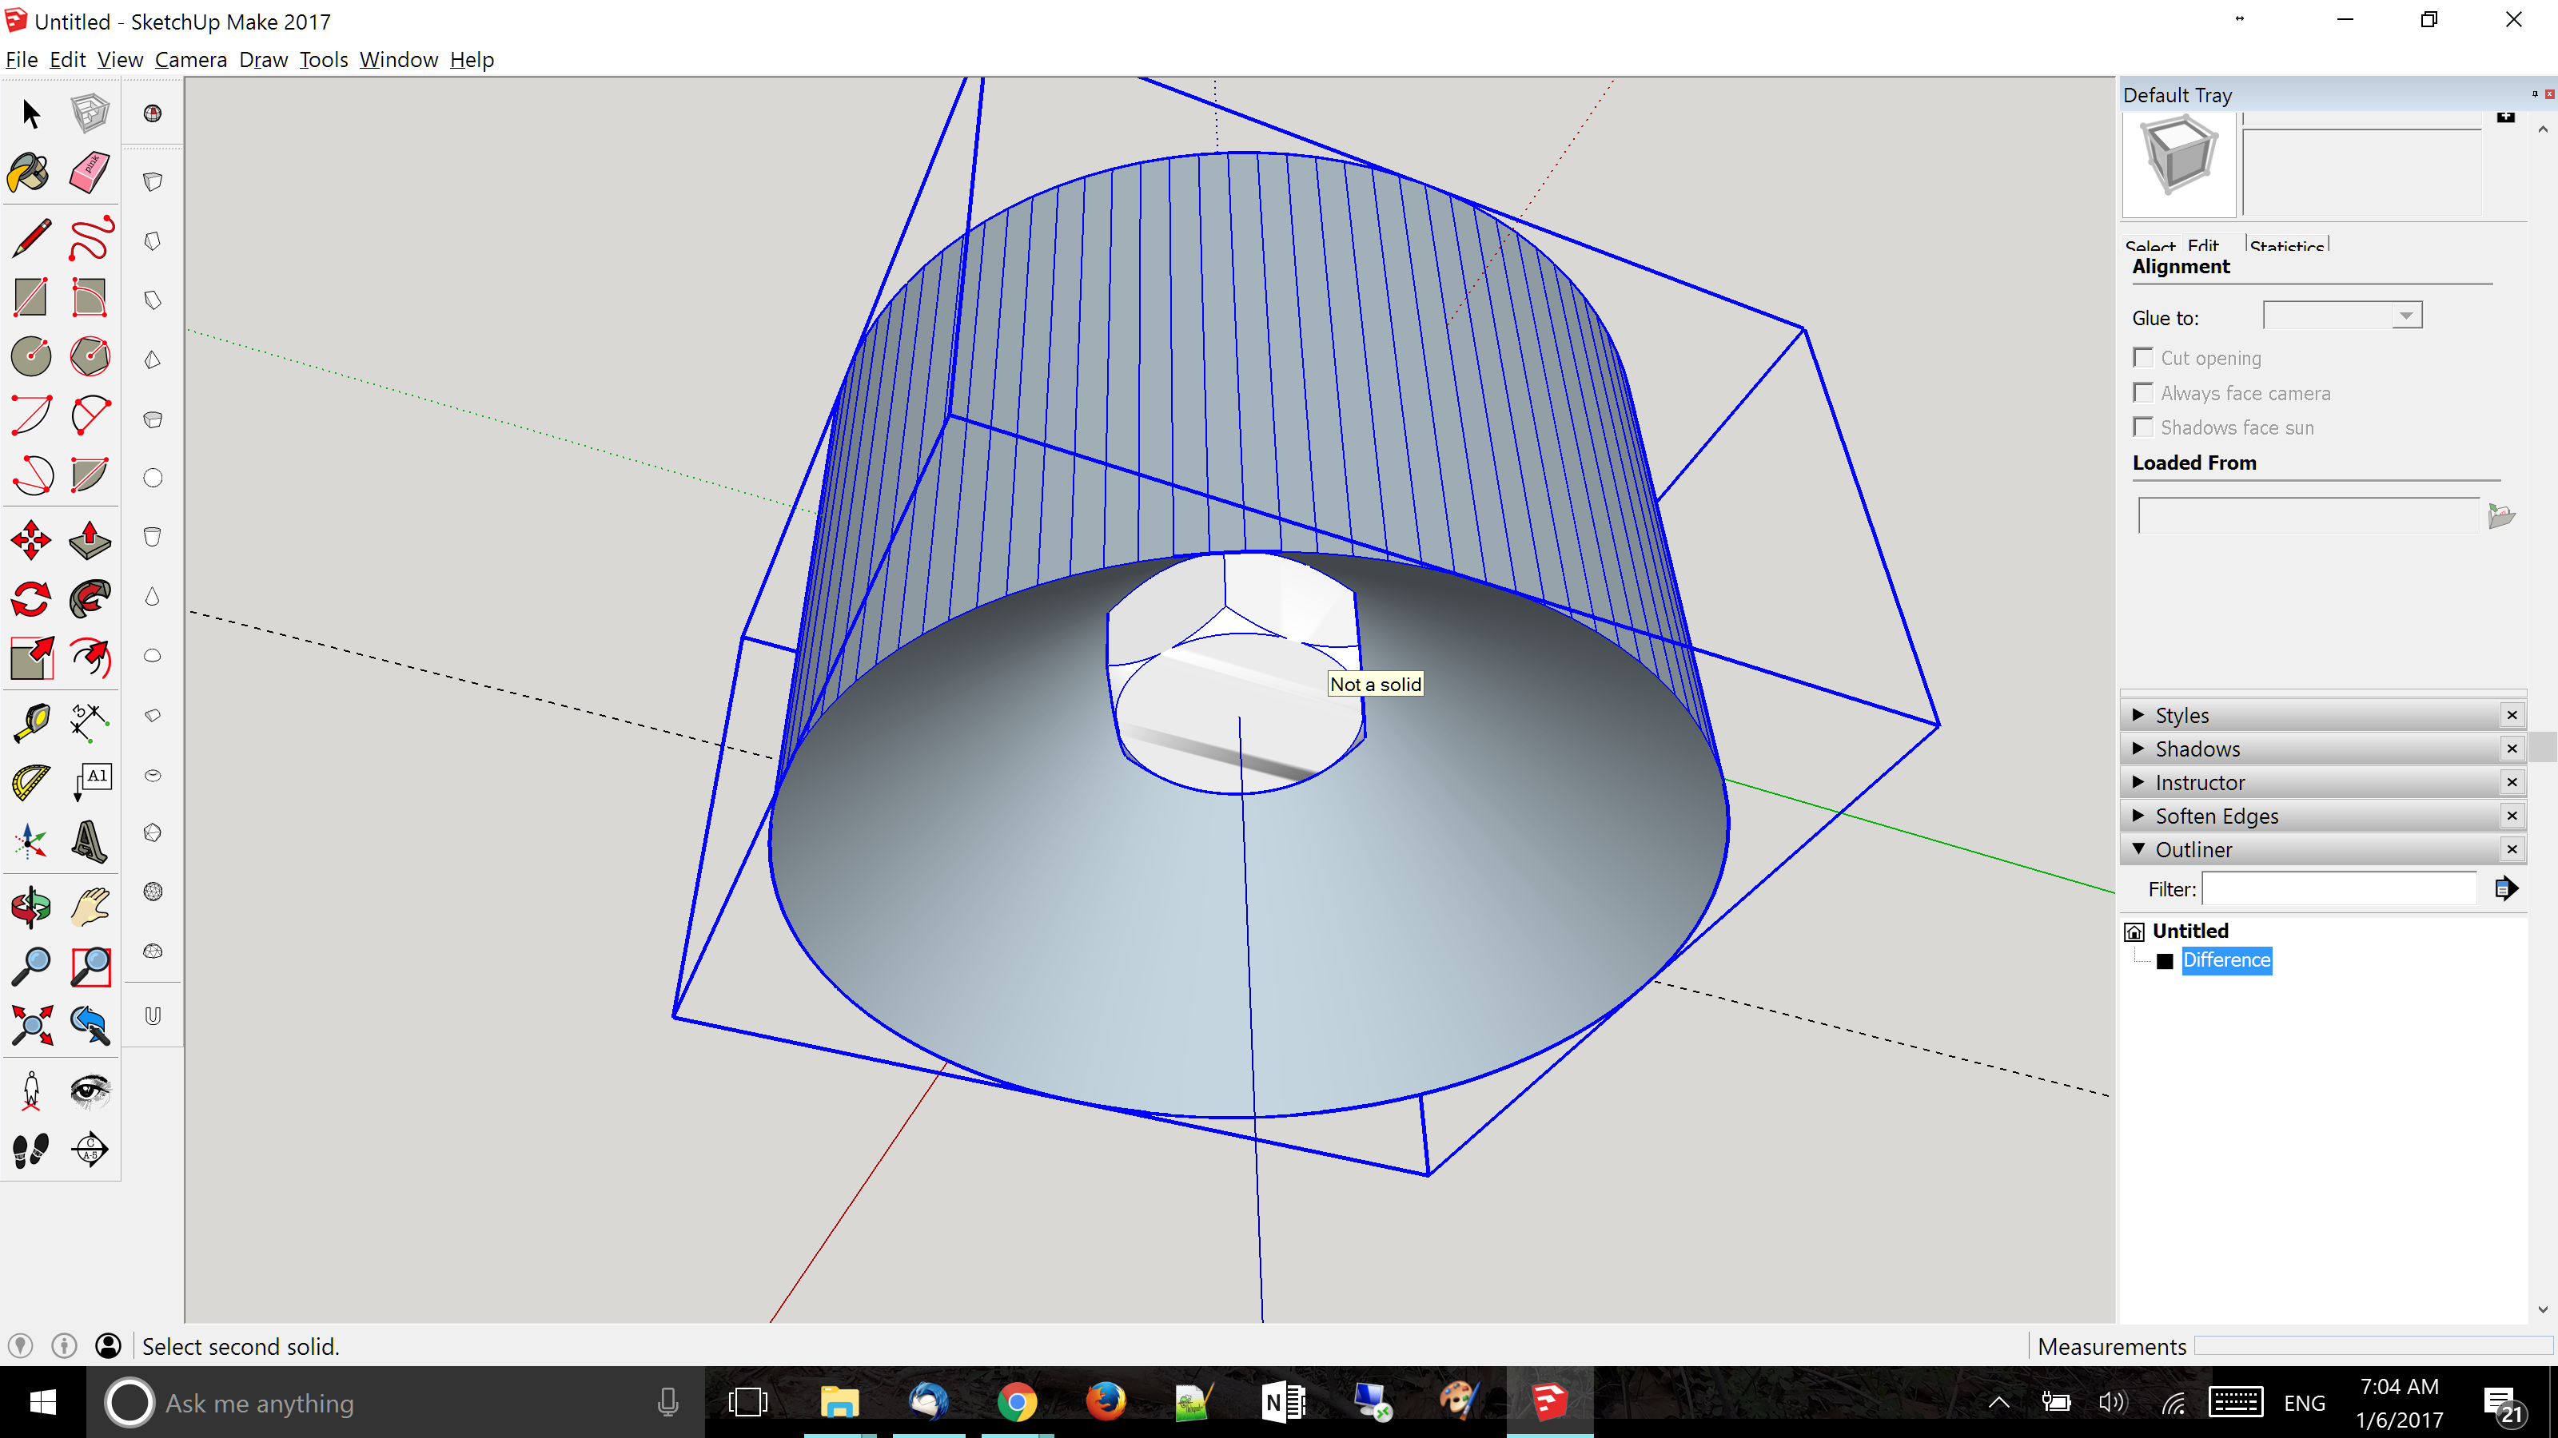The height and width of the screenshot is (1438, 2558).
Task: Activate the Protractor tool
Action: click(x=30, y=782)
